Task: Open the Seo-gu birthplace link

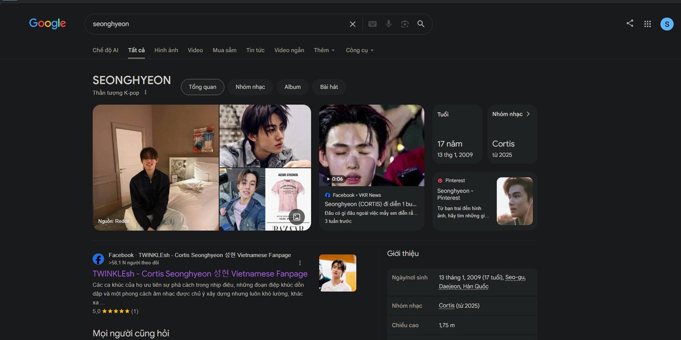Action: click(516, 277)
